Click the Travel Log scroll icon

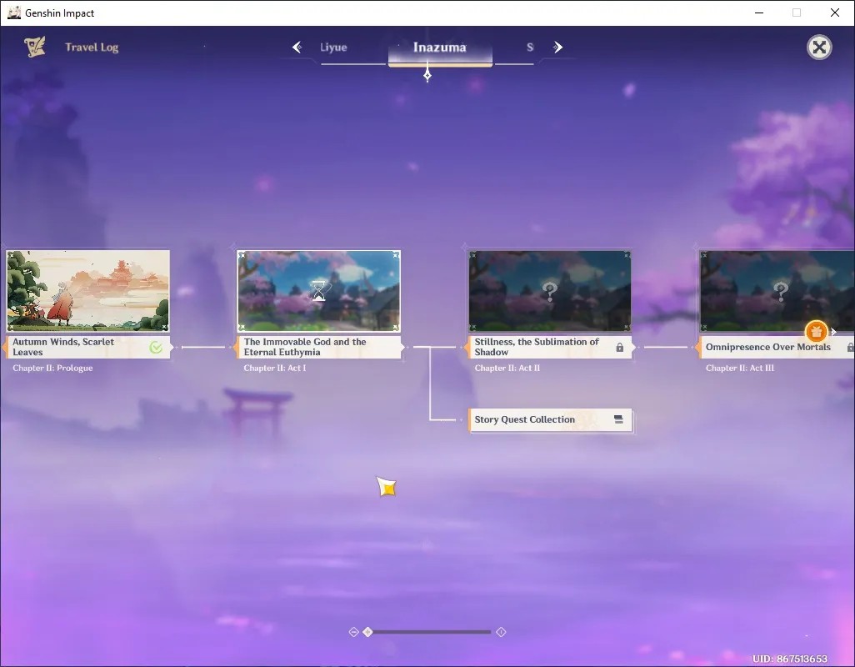click(x=35, y=47)
